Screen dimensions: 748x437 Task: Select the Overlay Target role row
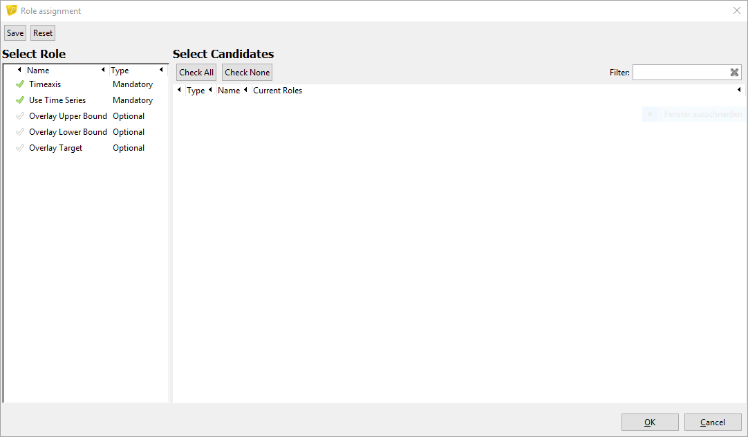click(x=56, y=148)
